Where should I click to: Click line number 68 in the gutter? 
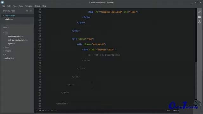click(x=40, y=55)
